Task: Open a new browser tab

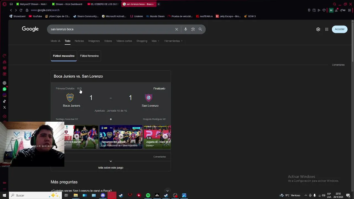Action: [158, 4]
